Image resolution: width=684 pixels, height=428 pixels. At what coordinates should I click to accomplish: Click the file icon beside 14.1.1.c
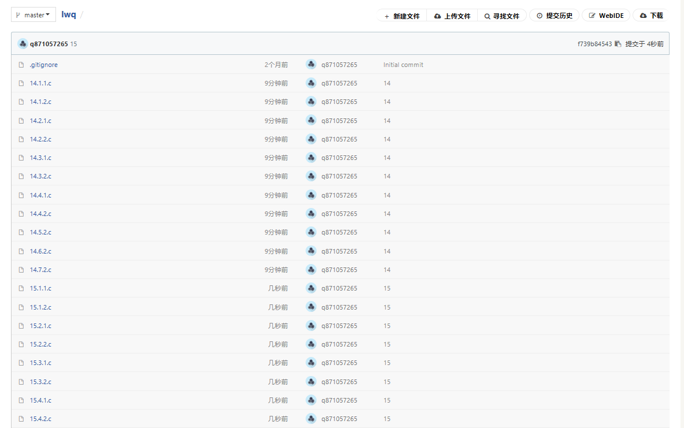[x=21, y=83]
